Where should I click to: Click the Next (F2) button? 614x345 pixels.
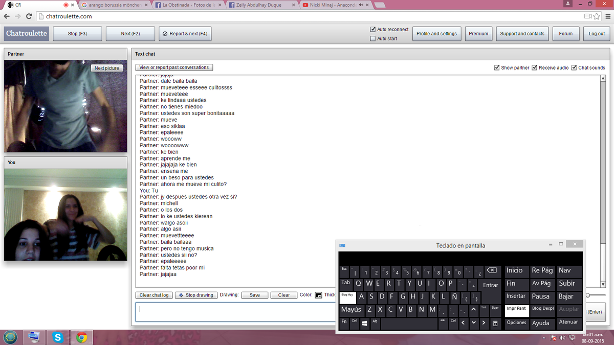coord(130,34)
